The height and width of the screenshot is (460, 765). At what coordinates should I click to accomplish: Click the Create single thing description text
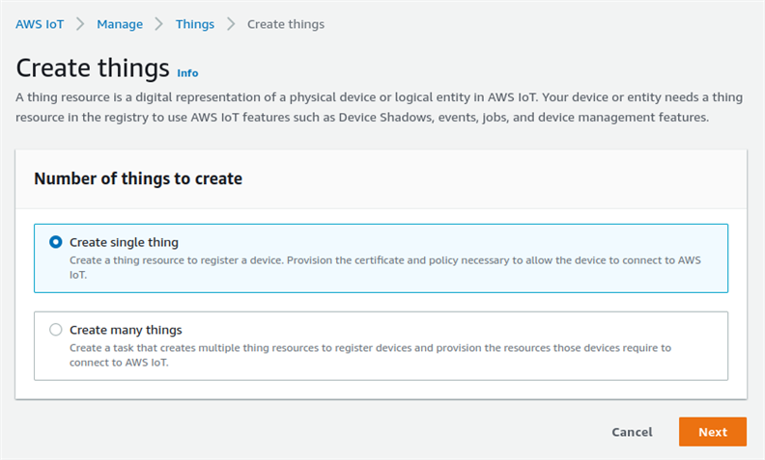385,267
